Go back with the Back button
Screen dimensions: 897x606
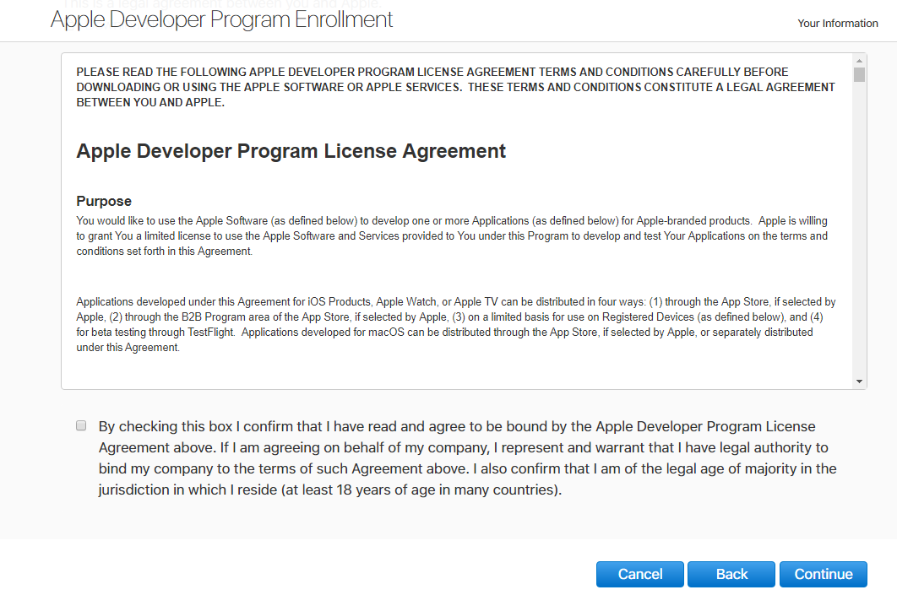[x=731, y=574]
